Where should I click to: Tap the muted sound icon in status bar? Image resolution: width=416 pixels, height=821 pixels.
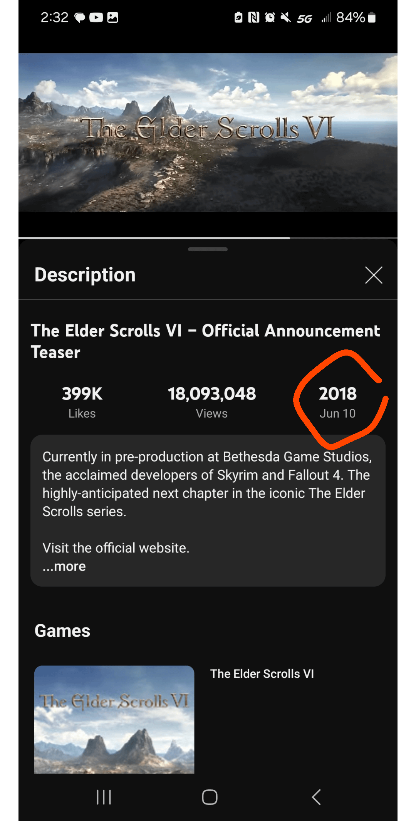285,17
